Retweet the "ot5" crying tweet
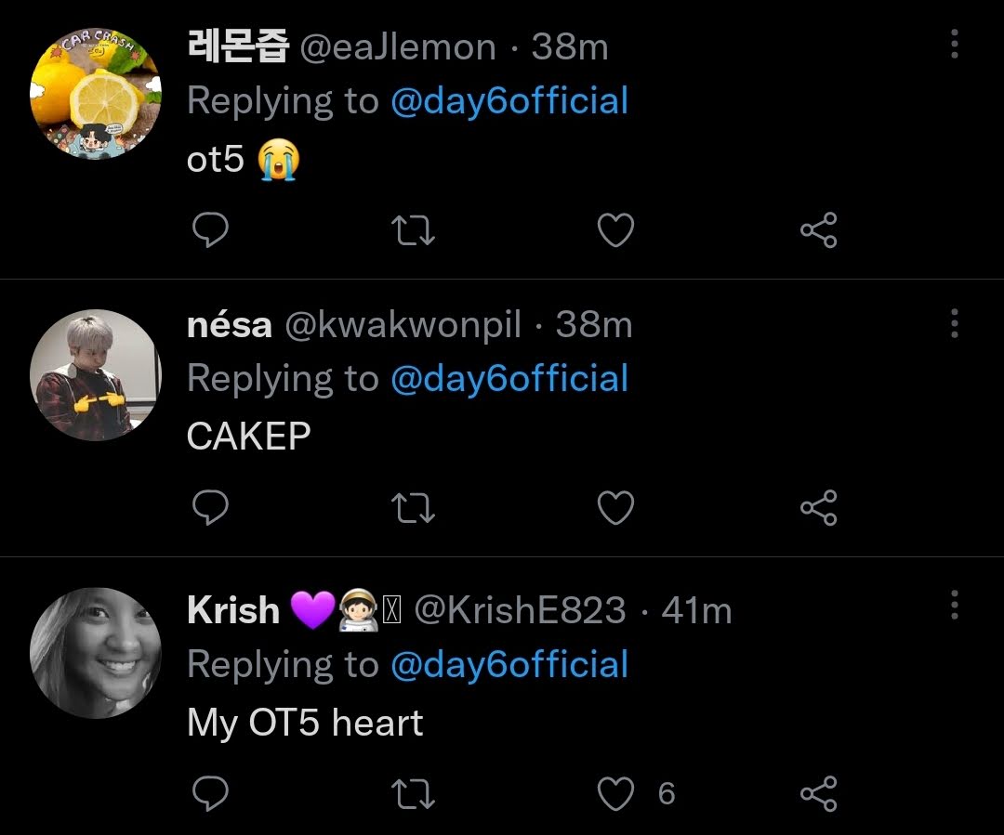The width and height of the screenshot is (1004, 835). (x=413, y=230)
